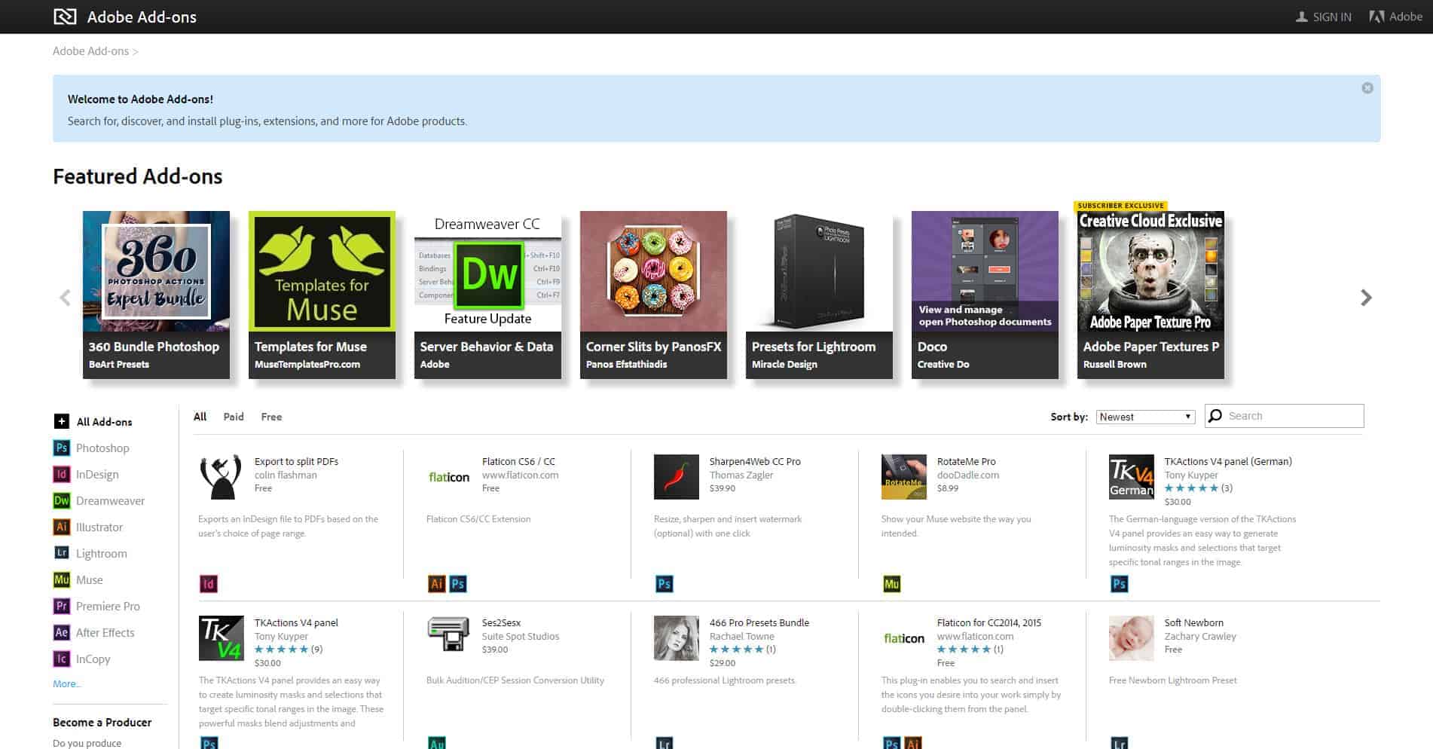Open the Templates for Muse featured card
The width and height of the screenshot is (1433, 749).
(x=322, y=295)
